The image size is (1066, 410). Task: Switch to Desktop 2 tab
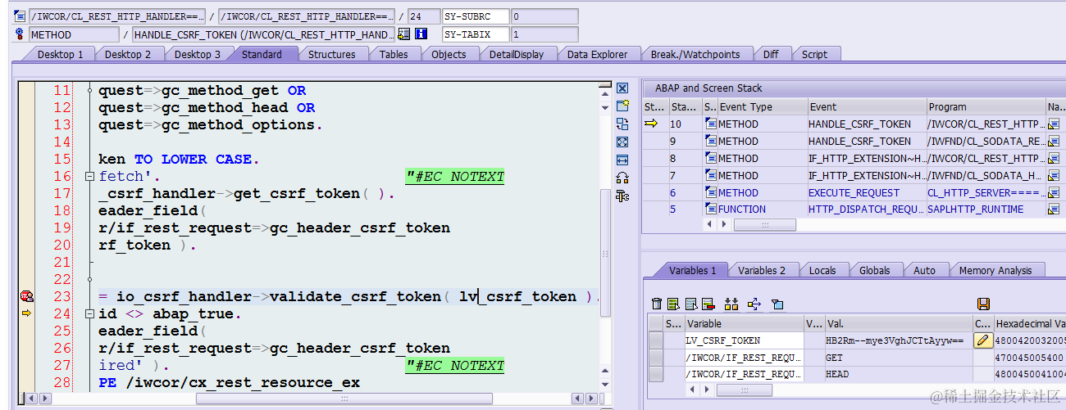[128, 54]
